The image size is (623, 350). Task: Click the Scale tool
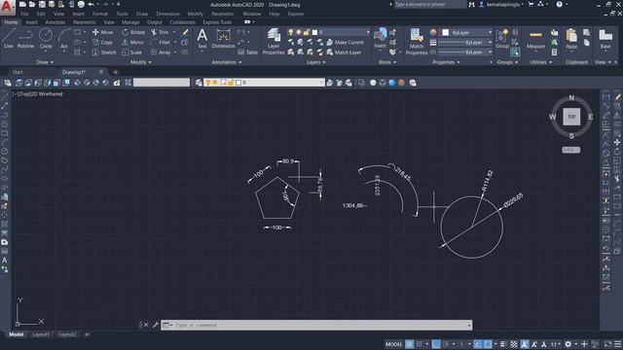pyautogui.click(x=132, y=52)
